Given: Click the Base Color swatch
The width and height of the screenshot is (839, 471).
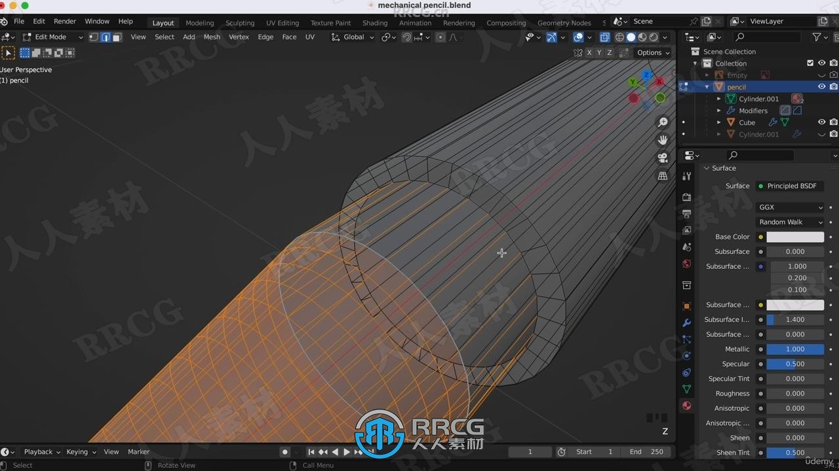Looking at the screenshot, I should point(795,237).
